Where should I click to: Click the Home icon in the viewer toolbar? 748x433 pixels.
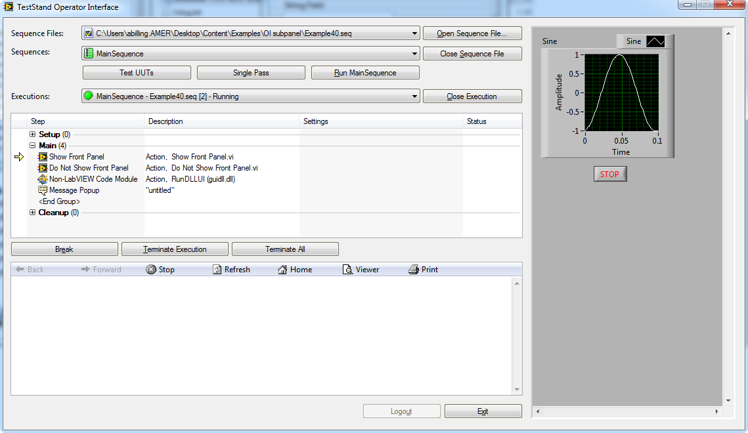(282, 269)
